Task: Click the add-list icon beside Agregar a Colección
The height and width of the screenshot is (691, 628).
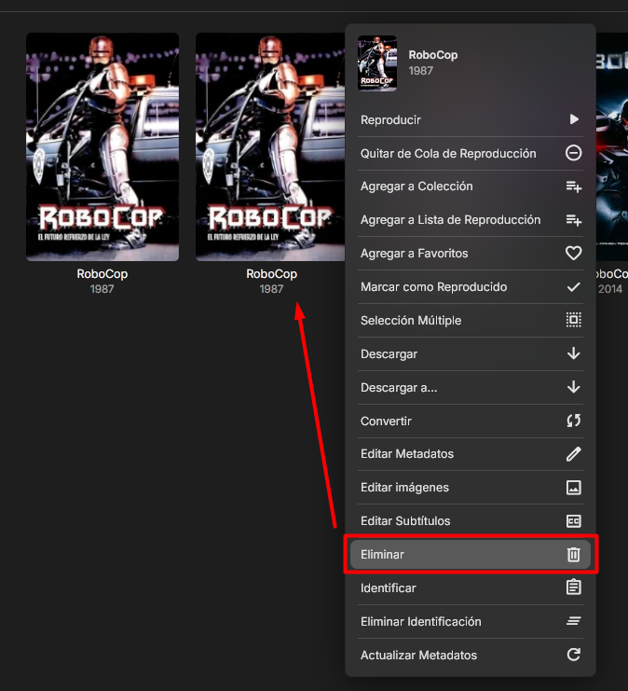Action: coord(573,187)
